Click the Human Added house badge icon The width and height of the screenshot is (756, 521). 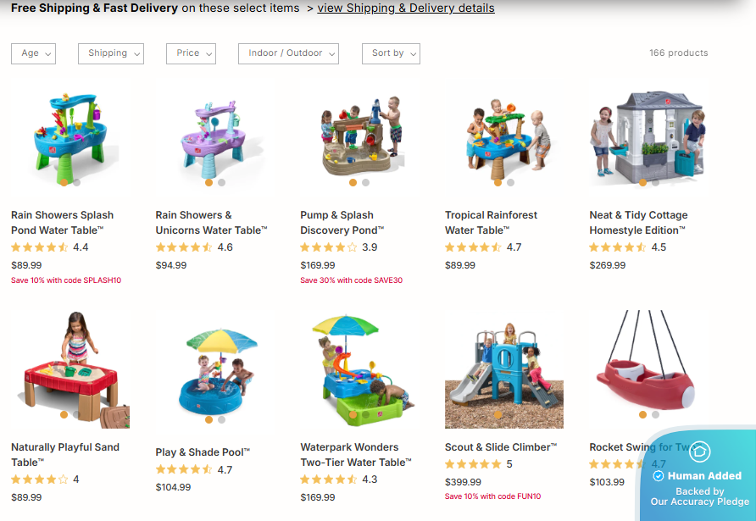coord(699,452)
